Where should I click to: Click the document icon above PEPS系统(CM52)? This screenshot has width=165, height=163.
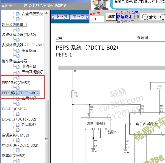point(18,78)
